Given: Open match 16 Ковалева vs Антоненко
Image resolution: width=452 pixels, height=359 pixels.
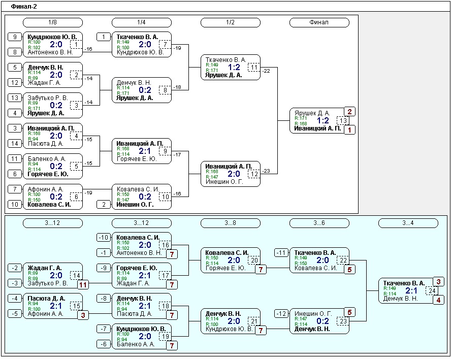Looking at the screenshot, I should (142, 245).
